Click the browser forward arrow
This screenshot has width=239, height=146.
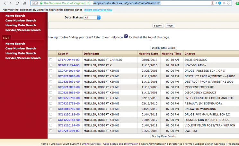[x=10, y=3]
